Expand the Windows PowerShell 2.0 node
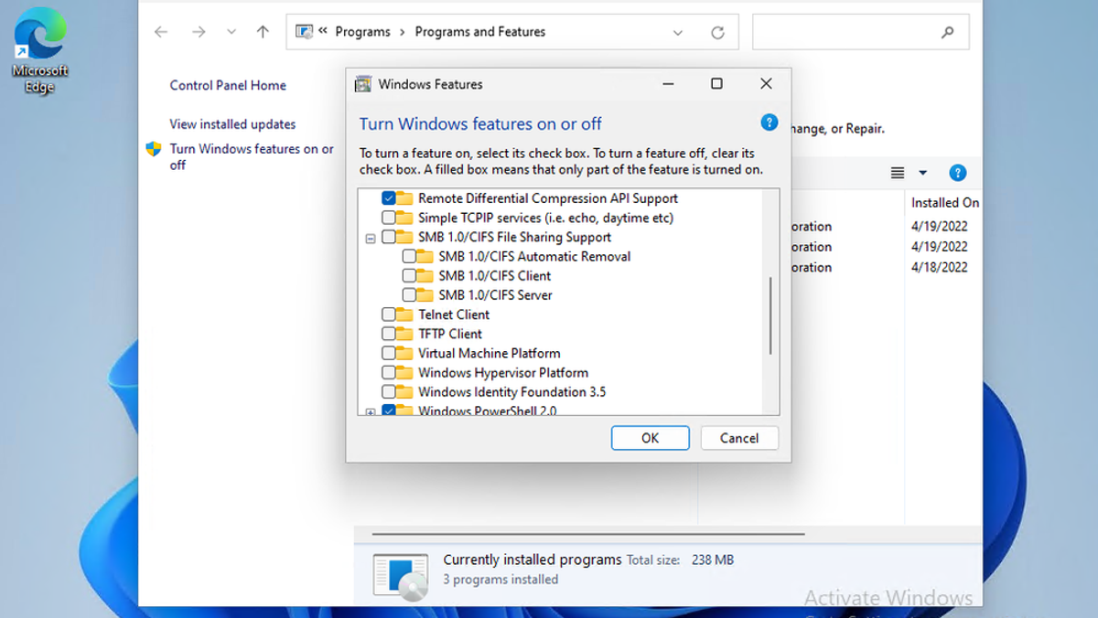This screenshot has height=618, width=1098. click(x=371, y=412)
